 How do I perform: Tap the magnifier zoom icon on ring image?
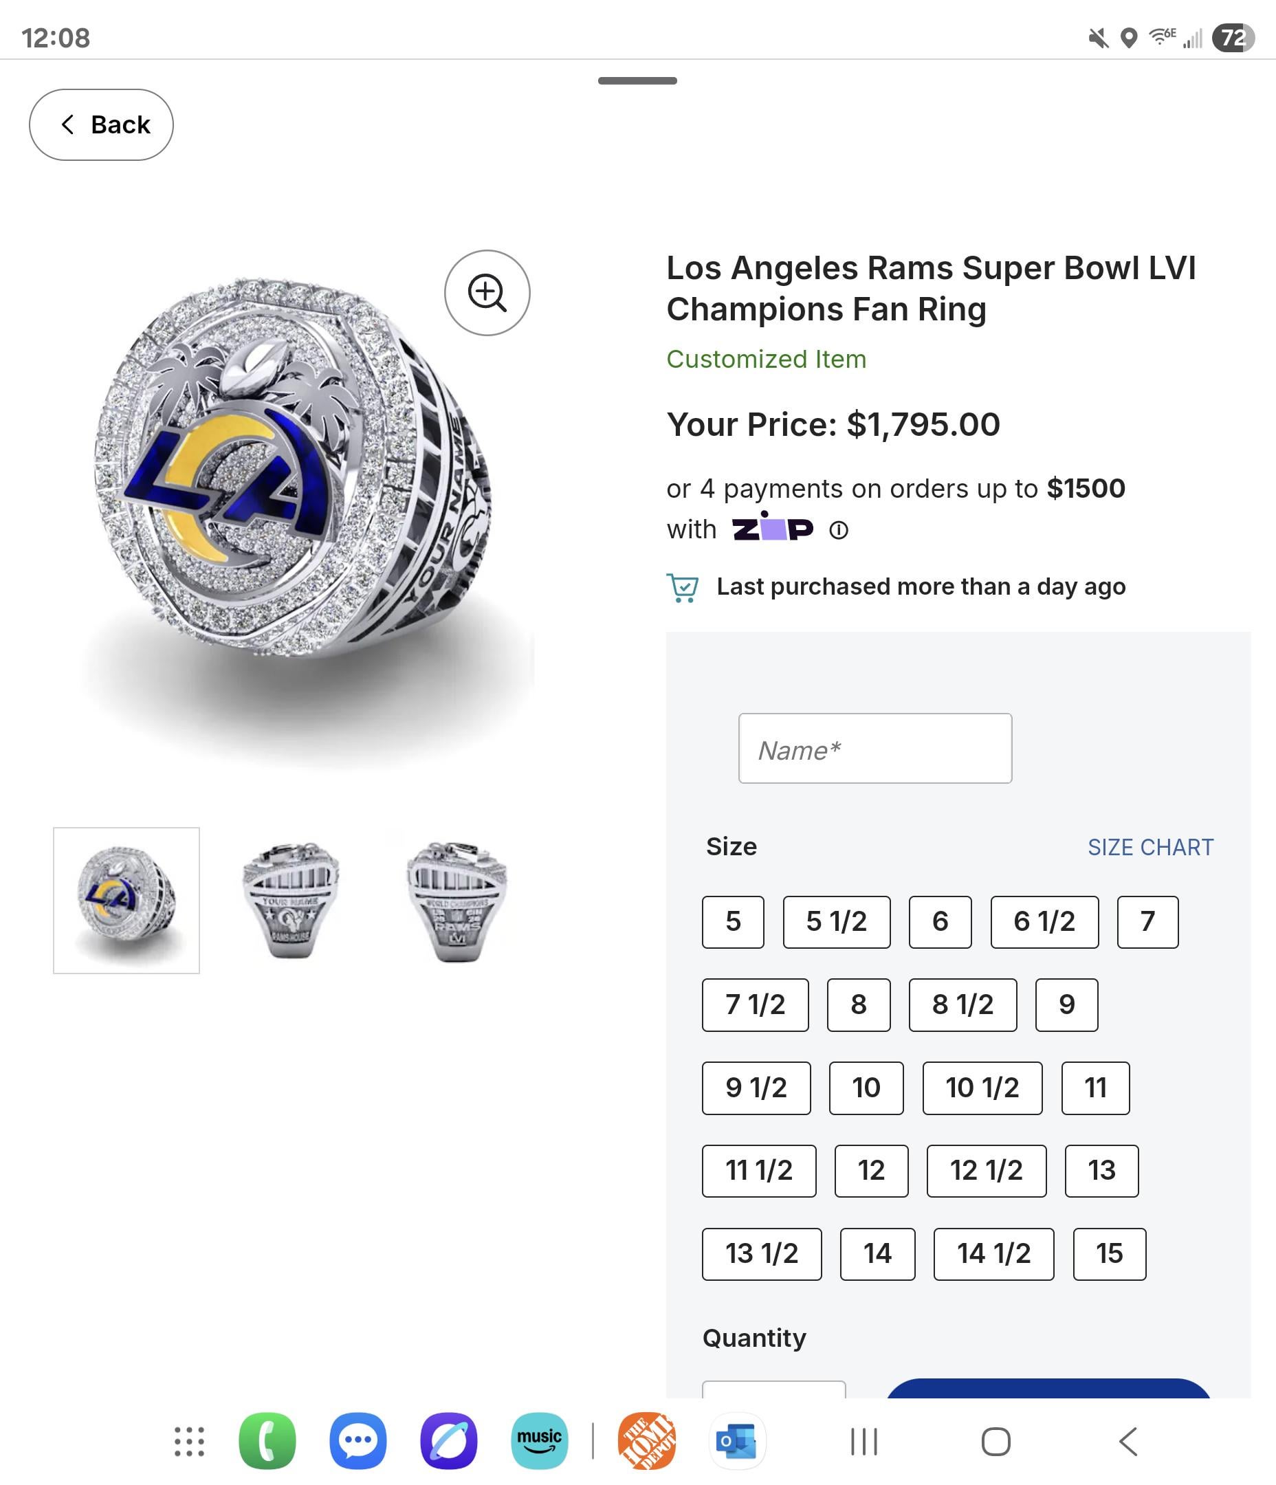(487, 292)
